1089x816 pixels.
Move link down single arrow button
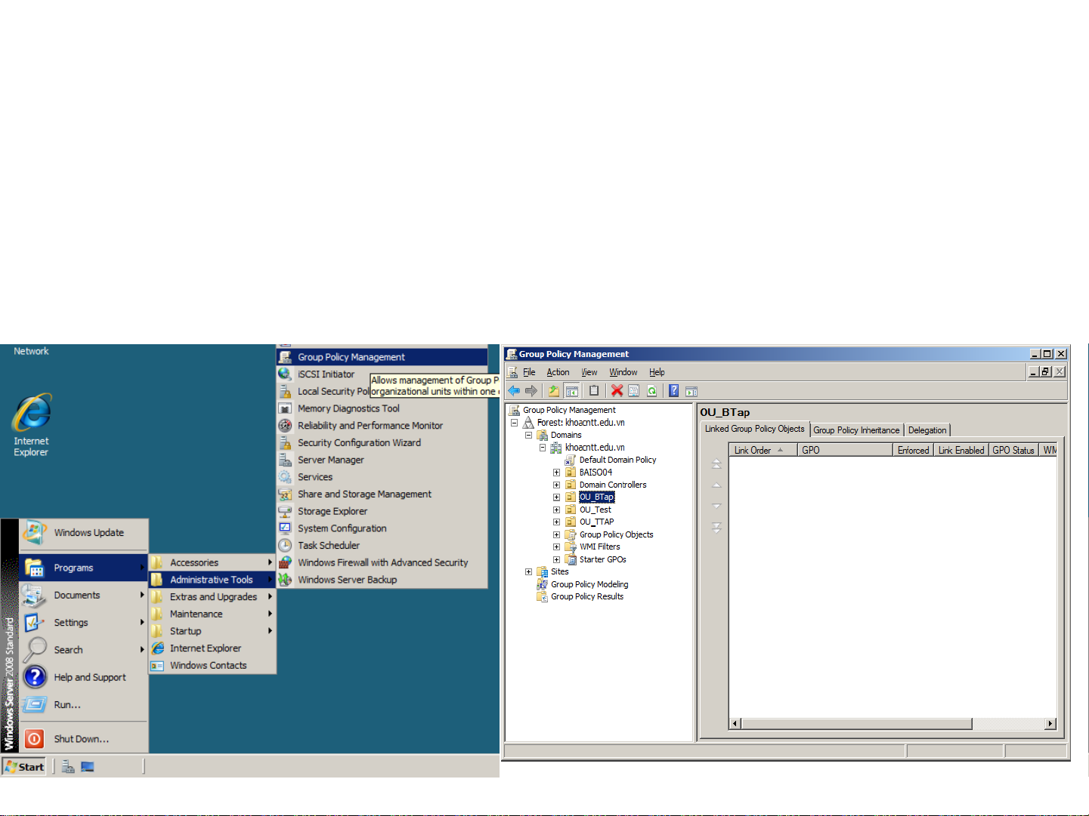point(716,506)
